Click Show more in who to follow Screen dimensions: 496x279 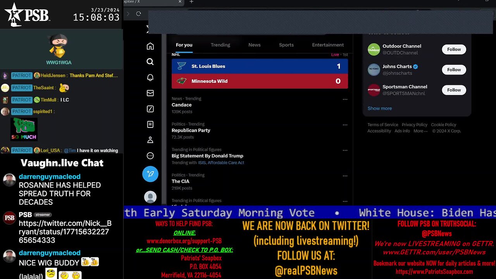380,108
